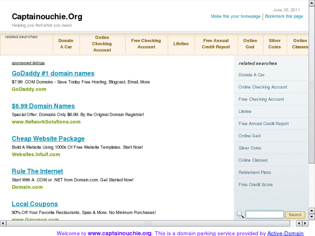This screenshot has height=236, width=315.
Task: Click the Search button
Action: tap(295, 214)
